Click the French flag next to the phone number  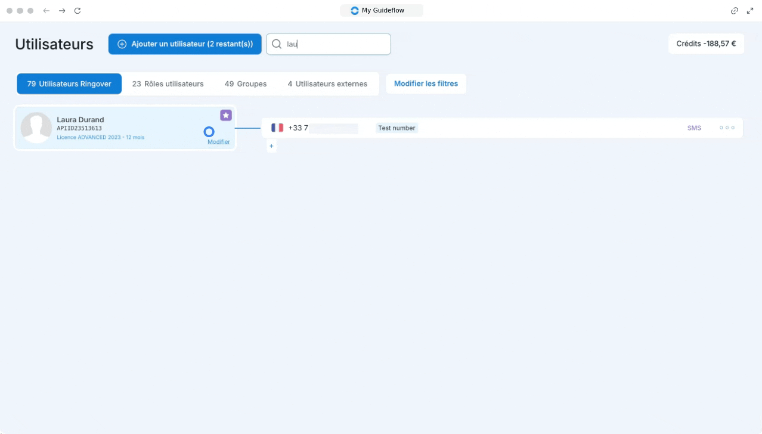click(277, 128)
